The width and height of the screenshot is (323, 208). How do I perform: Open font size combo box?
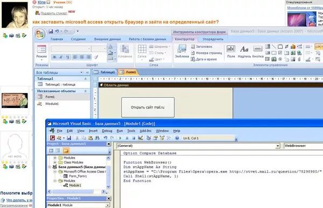[x=99, y=49]
